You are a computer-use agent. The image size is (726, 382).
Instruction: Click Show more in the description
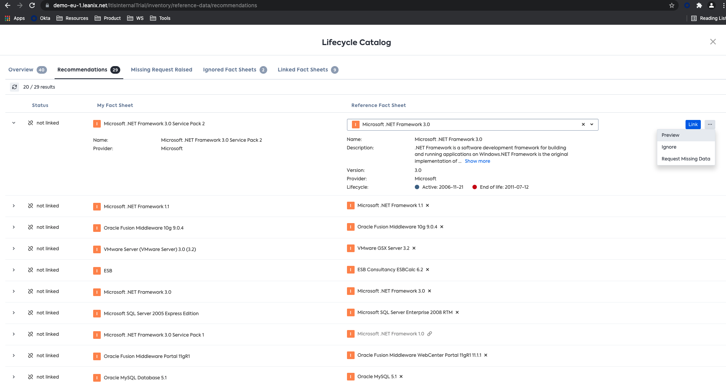point(477,161)
